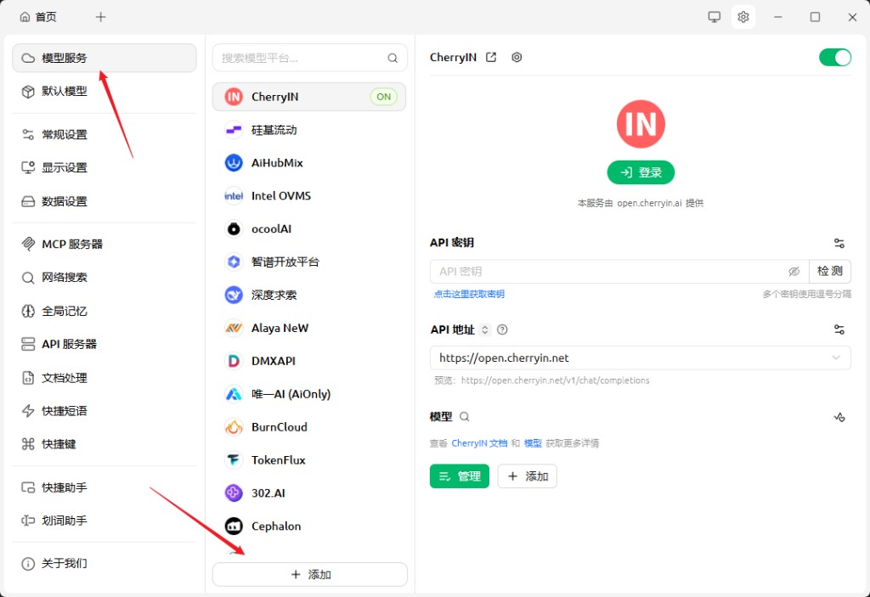Open the 默认模型 settings menu
Screen dimensions: 870x597
click(x=65, y=91)
